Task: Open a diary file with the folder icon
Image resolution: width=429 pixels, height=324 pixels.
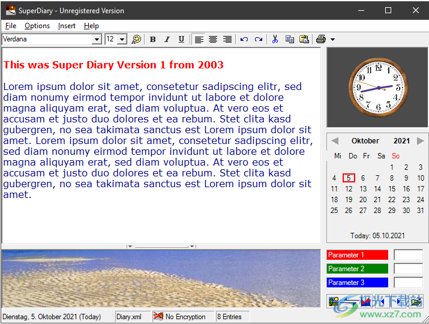Action: tap(416, 302)
